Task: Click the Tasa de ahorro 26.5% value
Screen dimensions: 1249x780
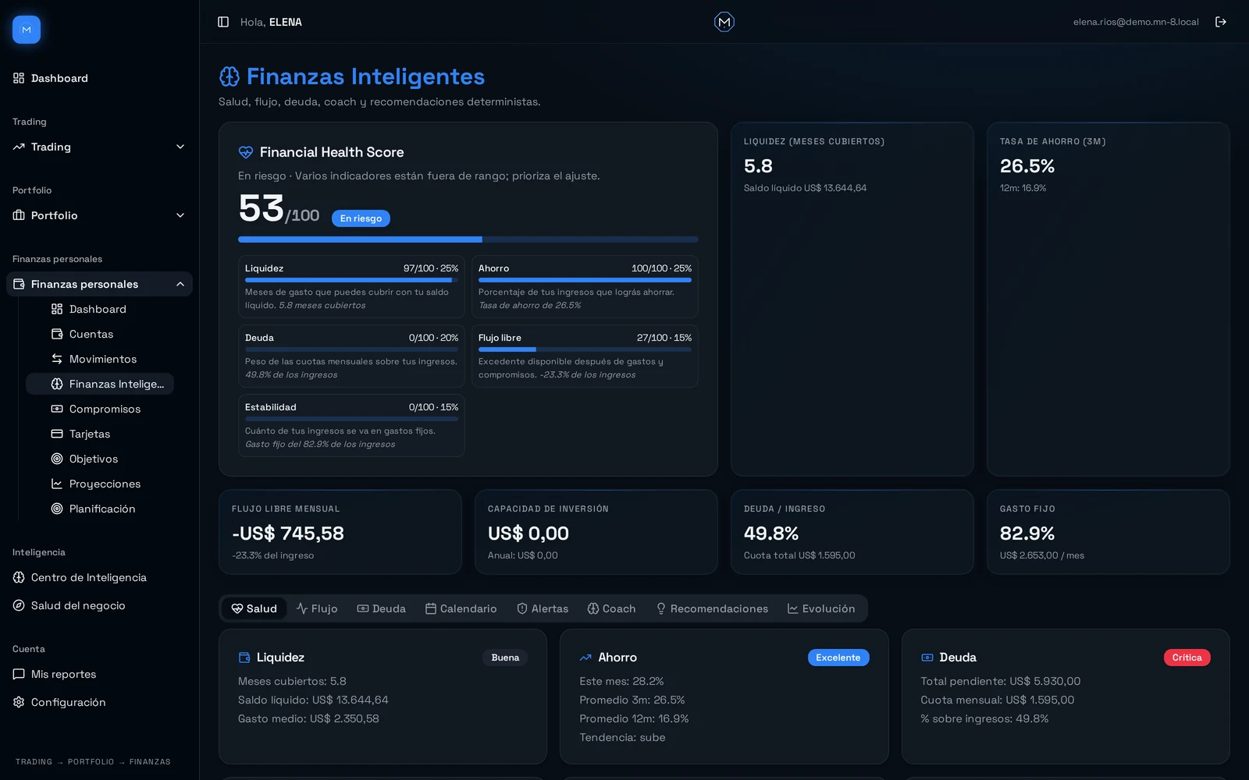Action: point(1027,166)
